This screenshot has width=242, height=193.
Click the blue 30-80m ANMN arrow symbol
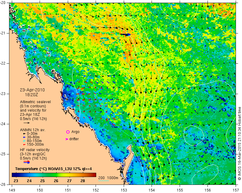pos(25,137)
